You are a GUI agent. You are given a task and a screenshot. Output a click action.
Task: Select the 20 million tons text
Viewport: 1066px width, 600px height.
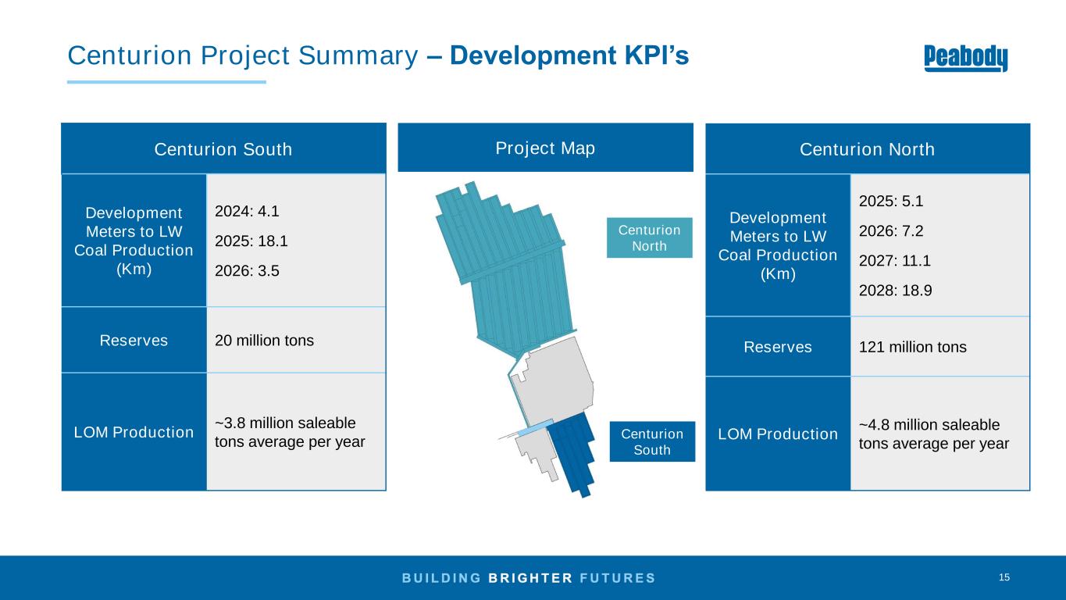264,341
